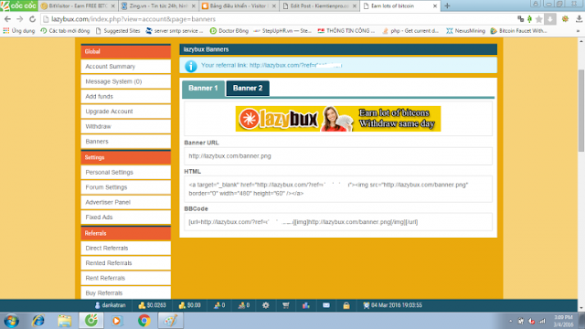
Task: Switch to the Edit Post tab
Action: (x=320, y=6)
